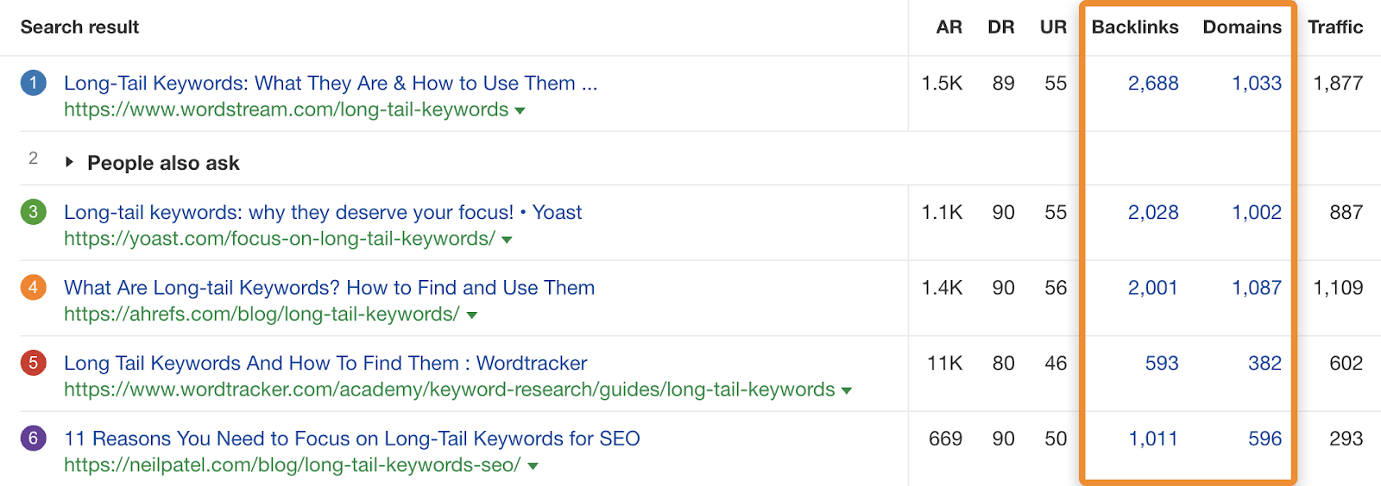Click the 593 backlinks count for Wordtracker

(1162, 364)
